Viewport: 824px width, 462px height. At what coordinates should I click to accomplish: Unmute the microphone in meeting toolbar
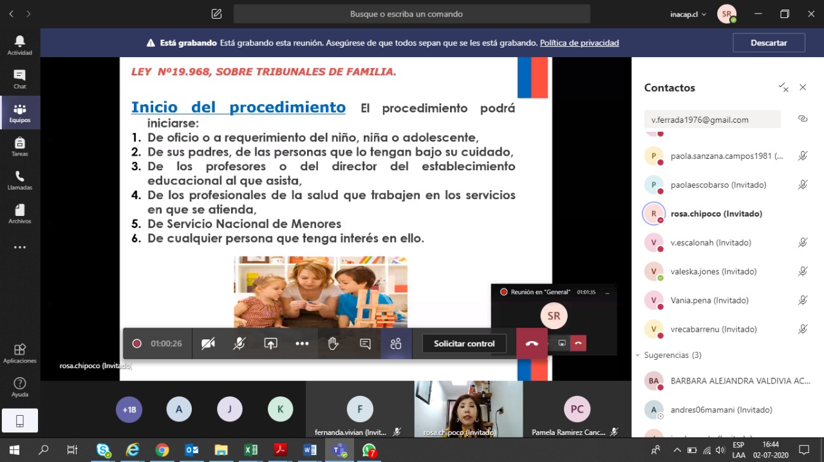coord(239,344)
